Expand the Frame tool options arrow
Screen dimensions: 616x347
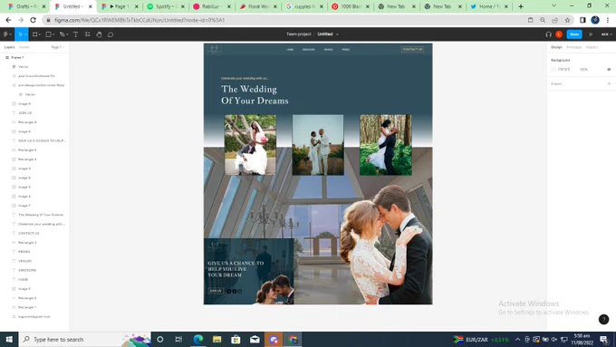40,34
